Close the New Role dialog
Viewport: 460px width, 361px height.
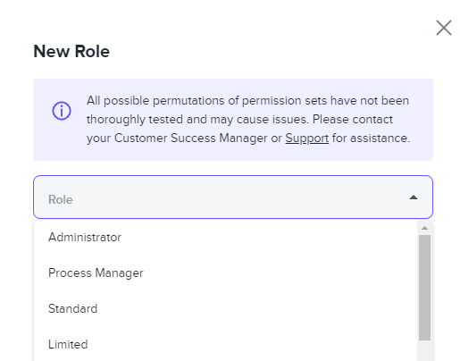pos(444,28)
